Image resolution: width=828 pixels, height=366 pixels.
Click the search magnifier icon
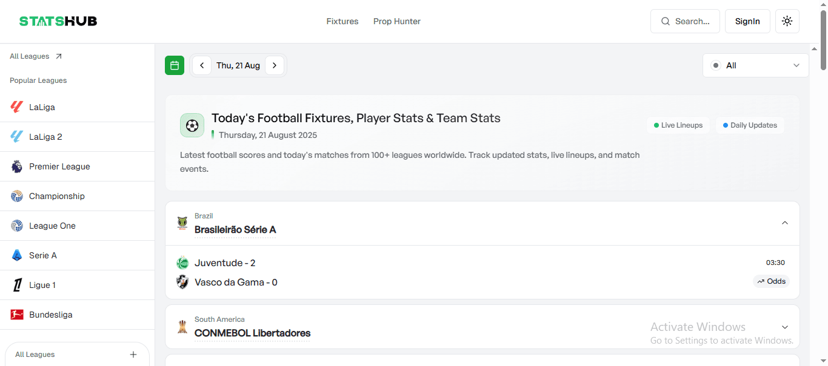click(x=666, y=21)
